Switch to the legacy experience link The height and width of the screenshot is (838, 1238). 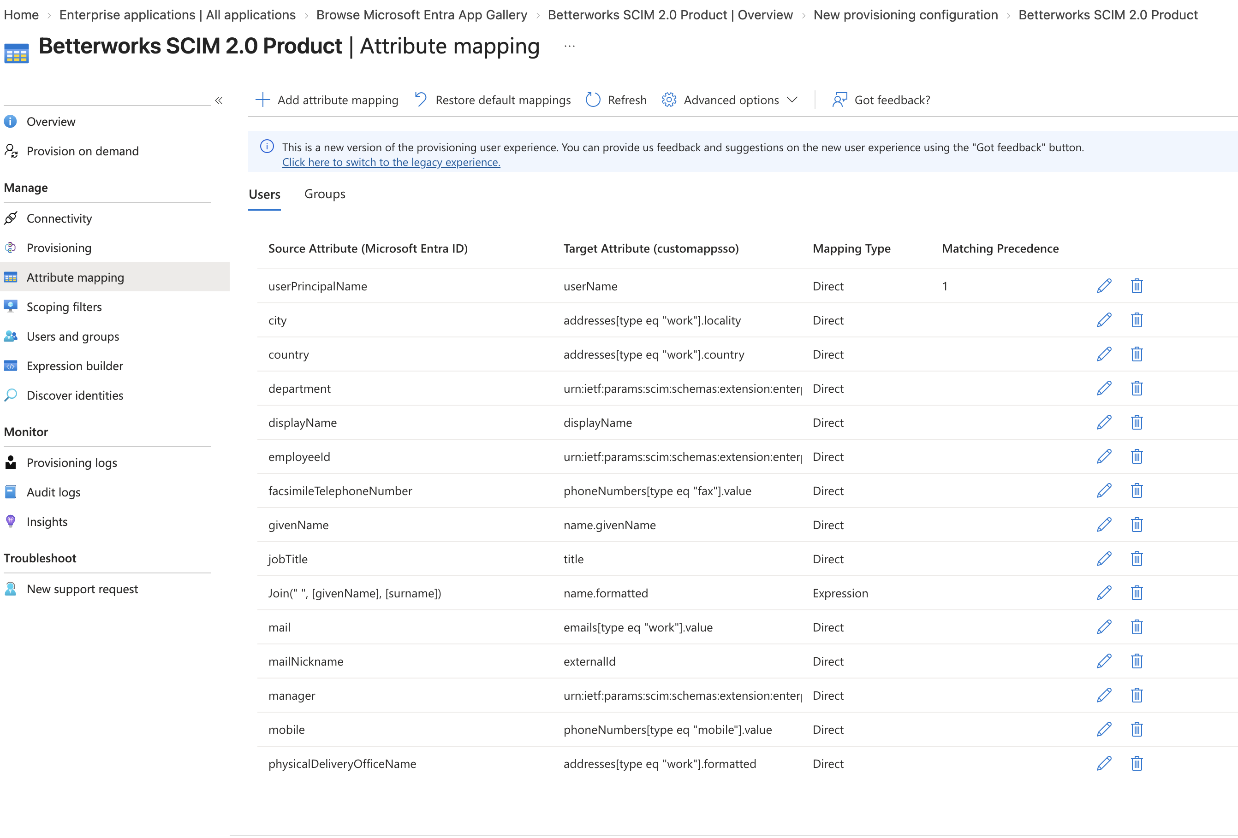click(x=391, y=162)
